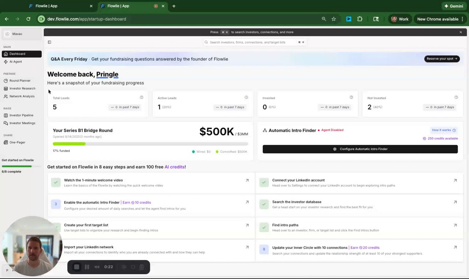Stop the screen recording
Viewport: 469px width, 279px height.
click(77, 267)
